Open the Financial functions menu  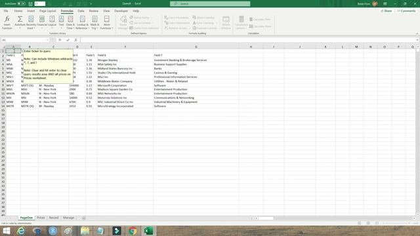(42, 22)
